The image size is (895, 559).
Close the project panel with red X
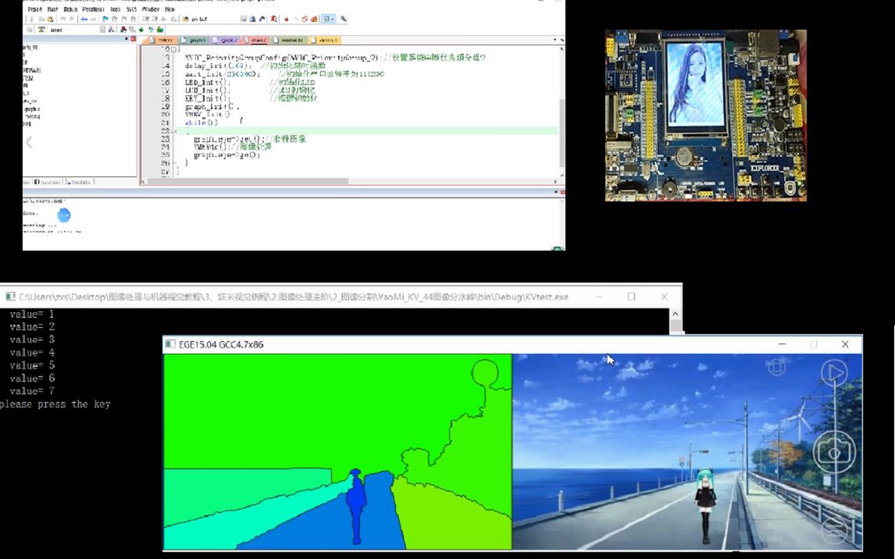click(133, 39)
